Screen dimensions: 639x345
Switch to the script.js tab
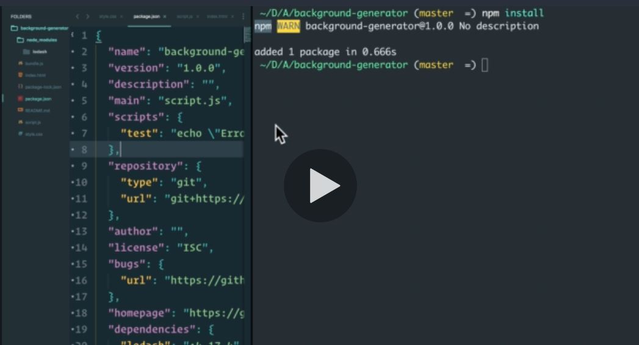[x=184, y=16]
